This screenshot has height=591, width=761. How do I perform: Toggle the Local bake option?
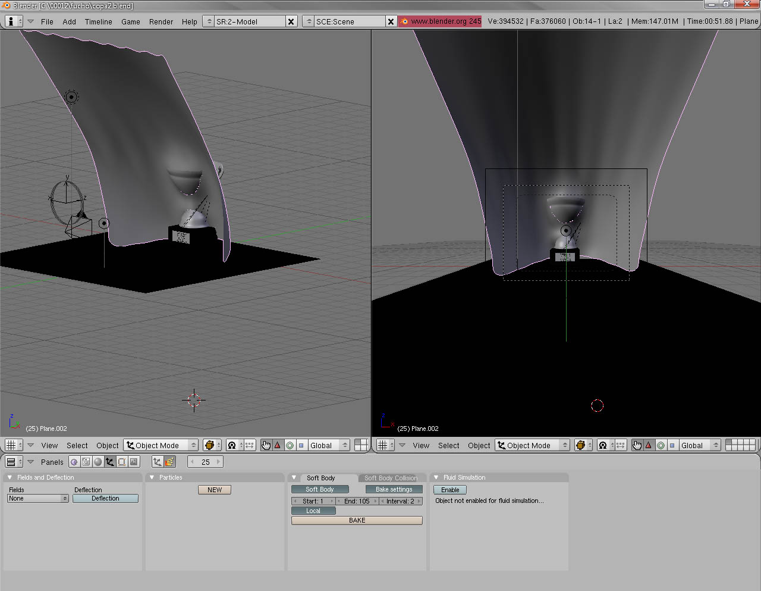[x=313, y=511]
